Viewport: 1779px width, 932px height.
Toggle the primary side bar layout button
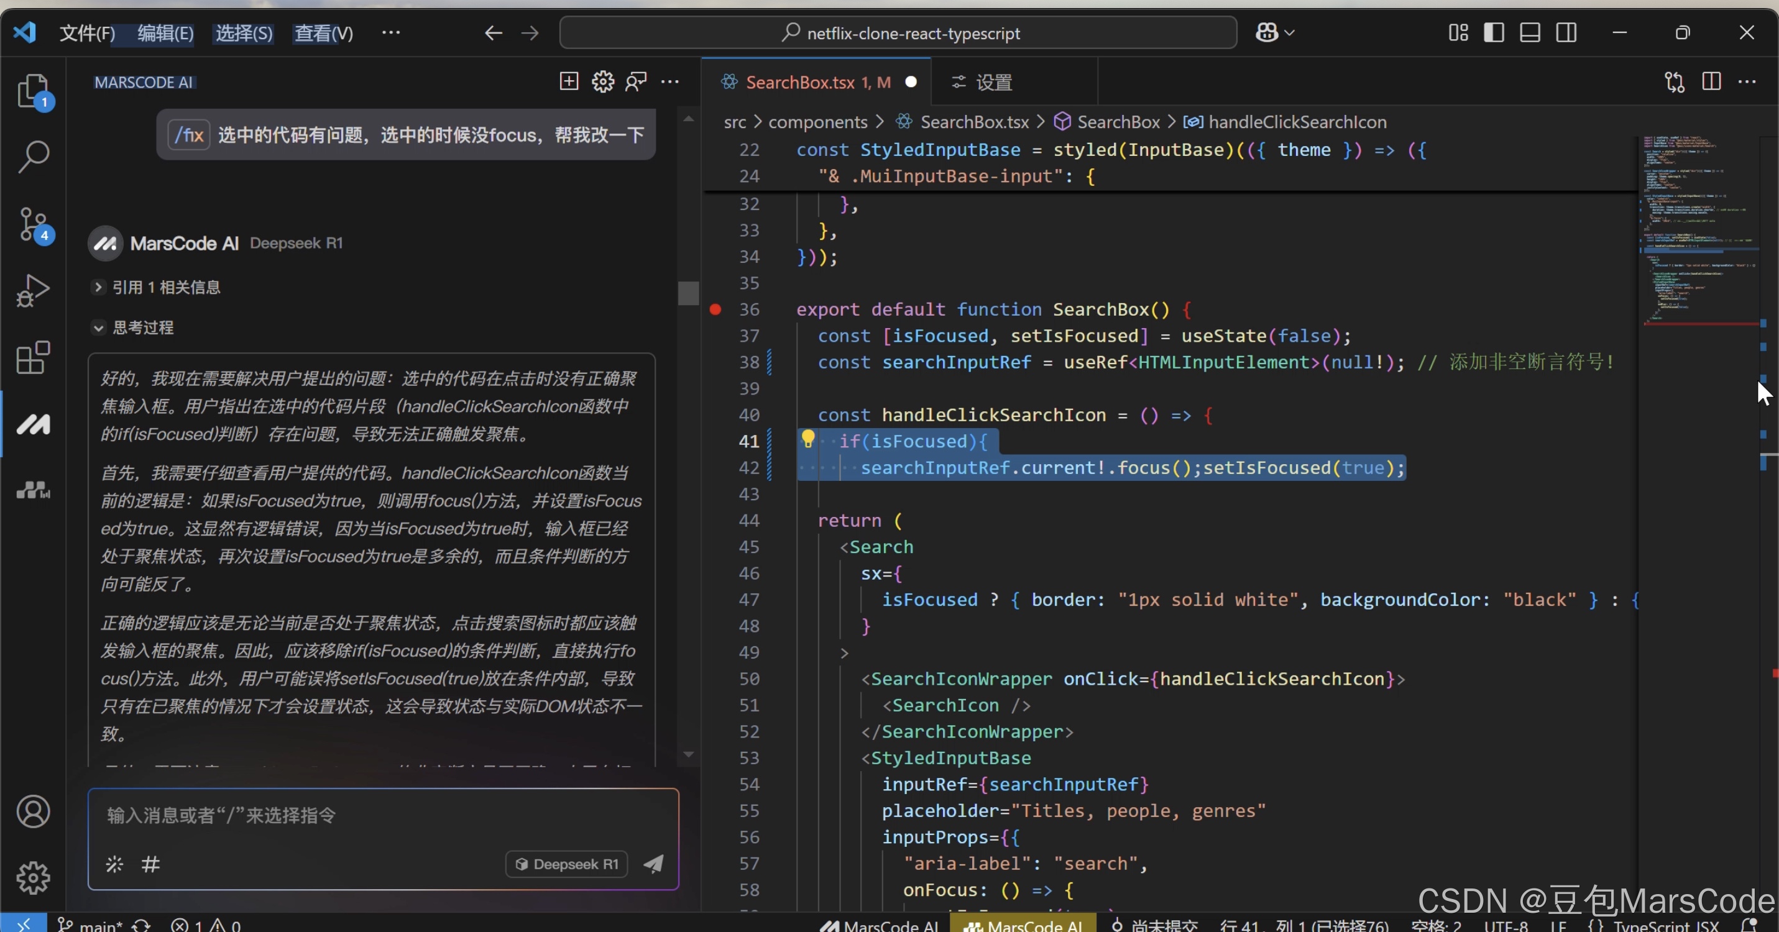[1493, 32]
